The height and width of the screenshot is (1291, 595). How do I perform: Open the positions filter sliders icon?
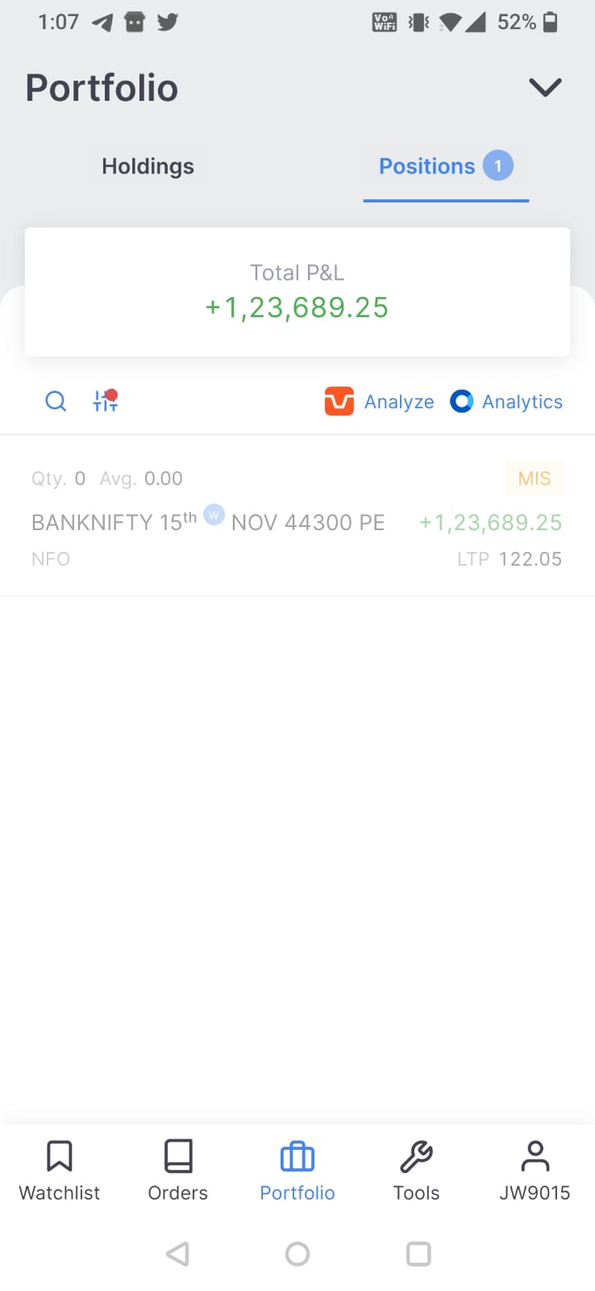tap(106, 400)
